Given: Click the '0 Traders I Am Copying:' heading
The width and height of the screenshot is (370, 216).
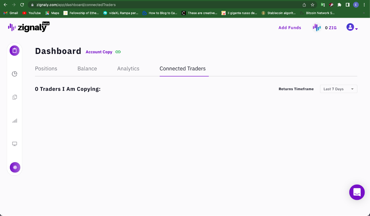Looking at the screenshot, I should pyautogui.click(x=68, y=89).
